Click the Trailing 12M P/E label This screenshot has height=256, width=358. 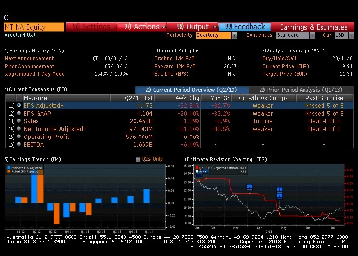(174, 58)
